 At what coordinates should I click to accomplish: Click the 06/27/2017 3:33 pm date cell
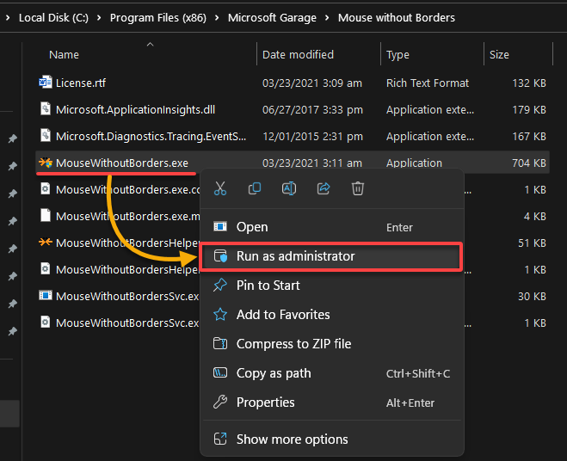(x=312, y=110)
